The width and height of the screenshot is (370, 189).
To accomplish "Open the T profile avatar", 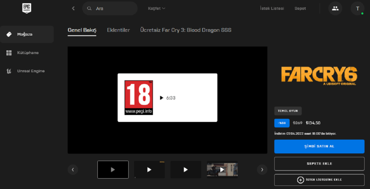I will click(357, 9).
